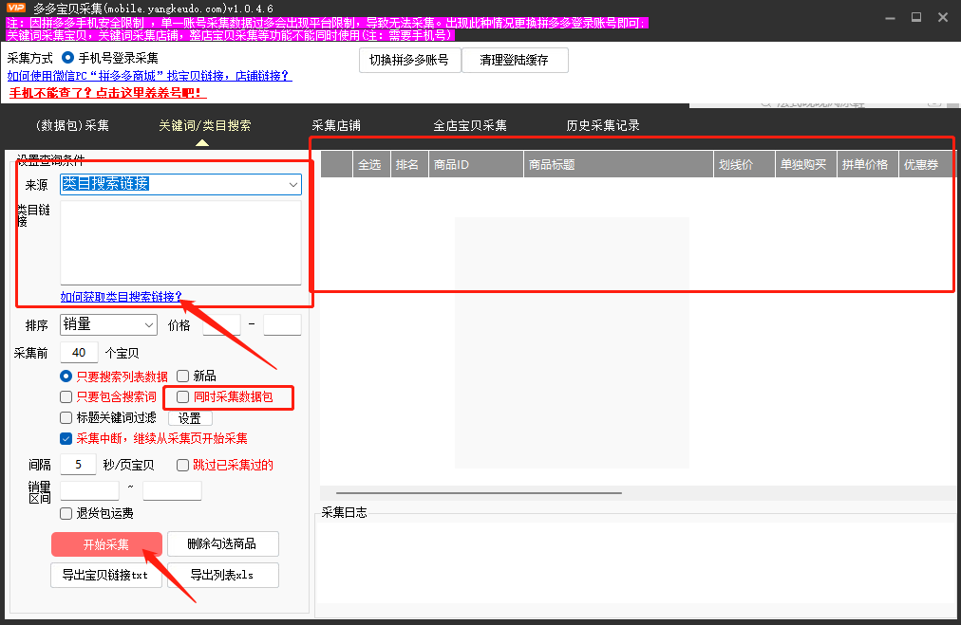Click the VIP logo in the title bar
Image resolution: width=961 pixels, height=625 pixels.
point(16,8)
